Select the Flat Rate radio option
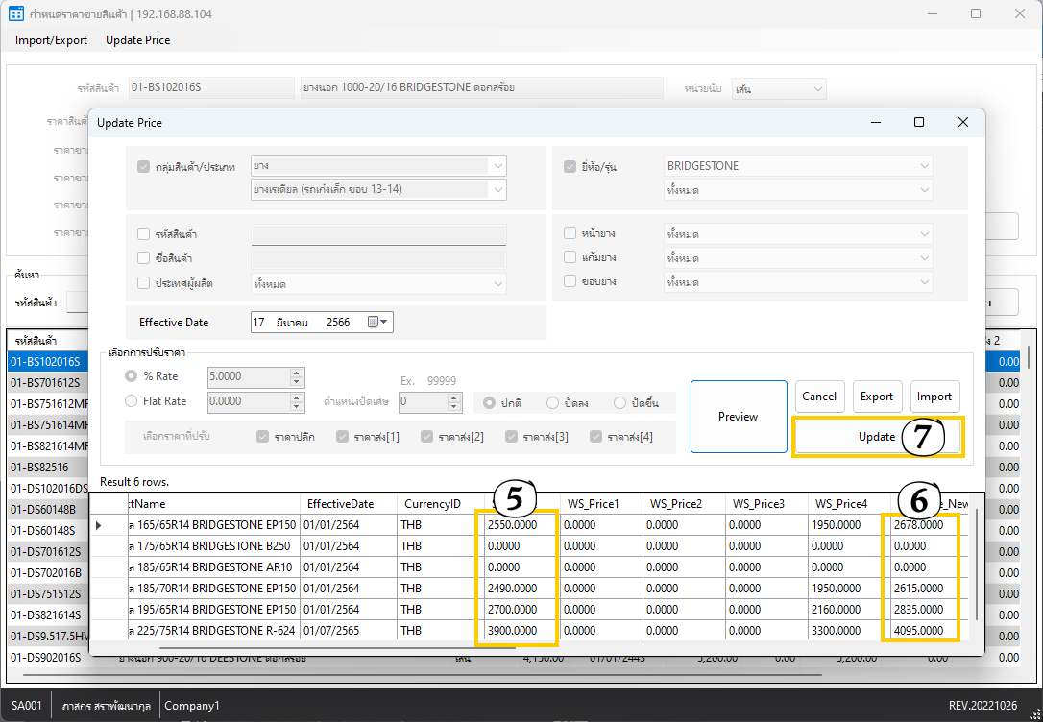 [x=132, y=401]
